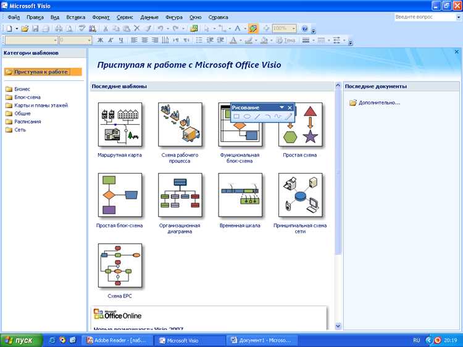Switch to Документ1 Microsoft Word taskbar button
Screen dimensions: 463x347
(x=262, y=340)
